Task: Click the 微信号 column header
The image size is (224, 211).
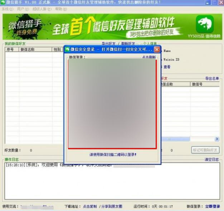Action: pos(205,84)
